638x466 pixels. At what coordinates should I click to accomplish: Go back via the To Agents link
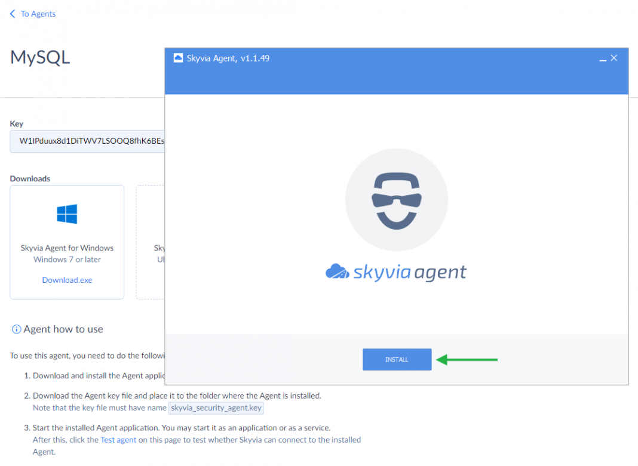[x=38, y=14]
